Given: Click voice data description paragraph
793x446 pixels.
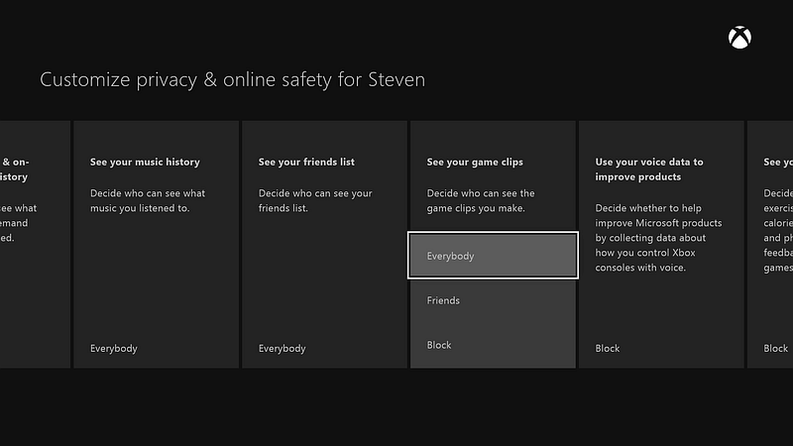Looking at the screenshot, I should (658, 238).
